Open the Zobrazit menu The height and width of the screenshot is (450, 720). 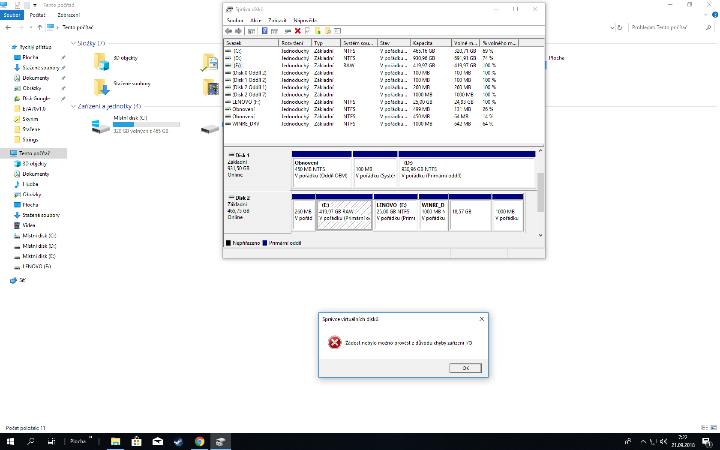(x=277, y=21)
